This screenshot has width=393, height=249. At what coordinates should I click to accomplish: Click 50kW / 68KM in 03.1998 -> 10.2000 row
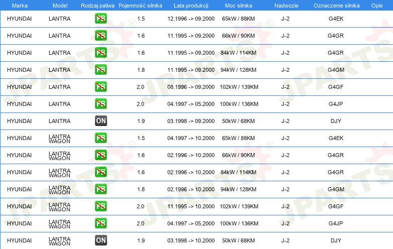(238, 240)
